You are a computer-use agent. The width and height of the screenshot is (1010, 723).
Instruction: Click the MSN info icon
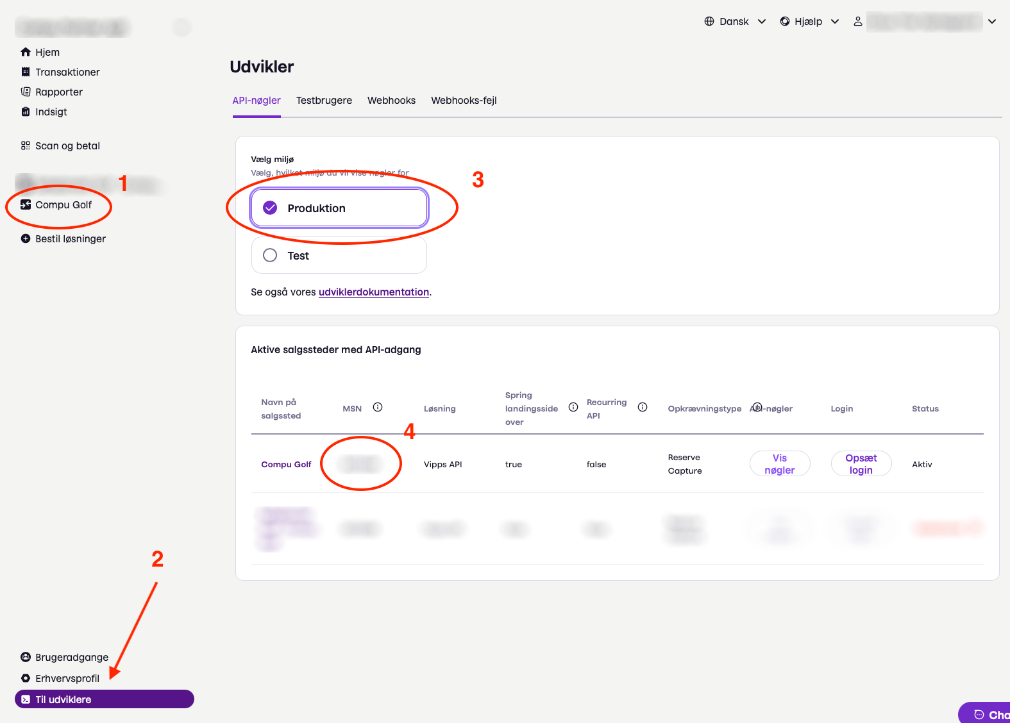tap(378, 407)
